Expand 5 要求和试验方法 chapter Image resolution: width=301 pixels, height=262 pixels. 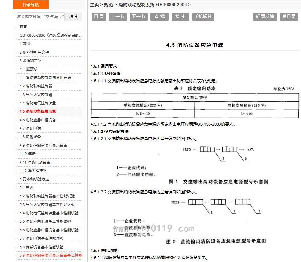[x=34, y=179]
